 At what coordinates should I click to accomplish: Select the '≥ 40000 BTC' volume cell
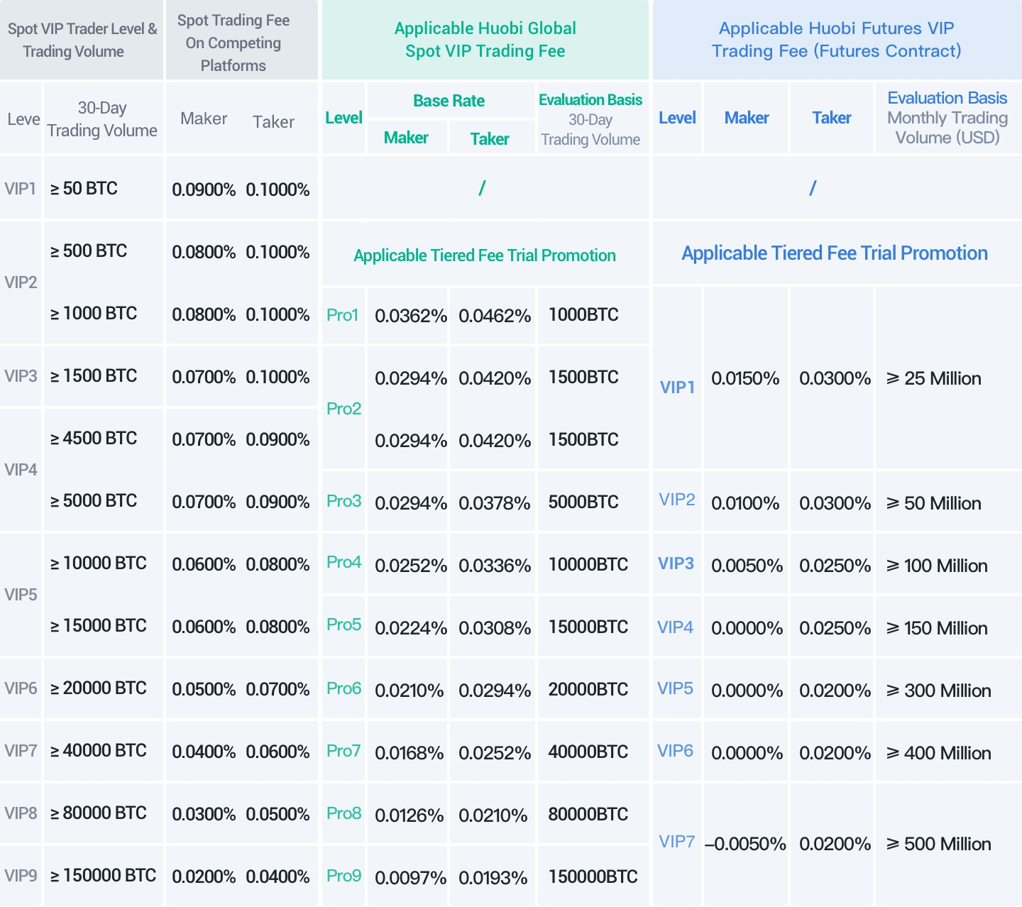click(98, 750)
